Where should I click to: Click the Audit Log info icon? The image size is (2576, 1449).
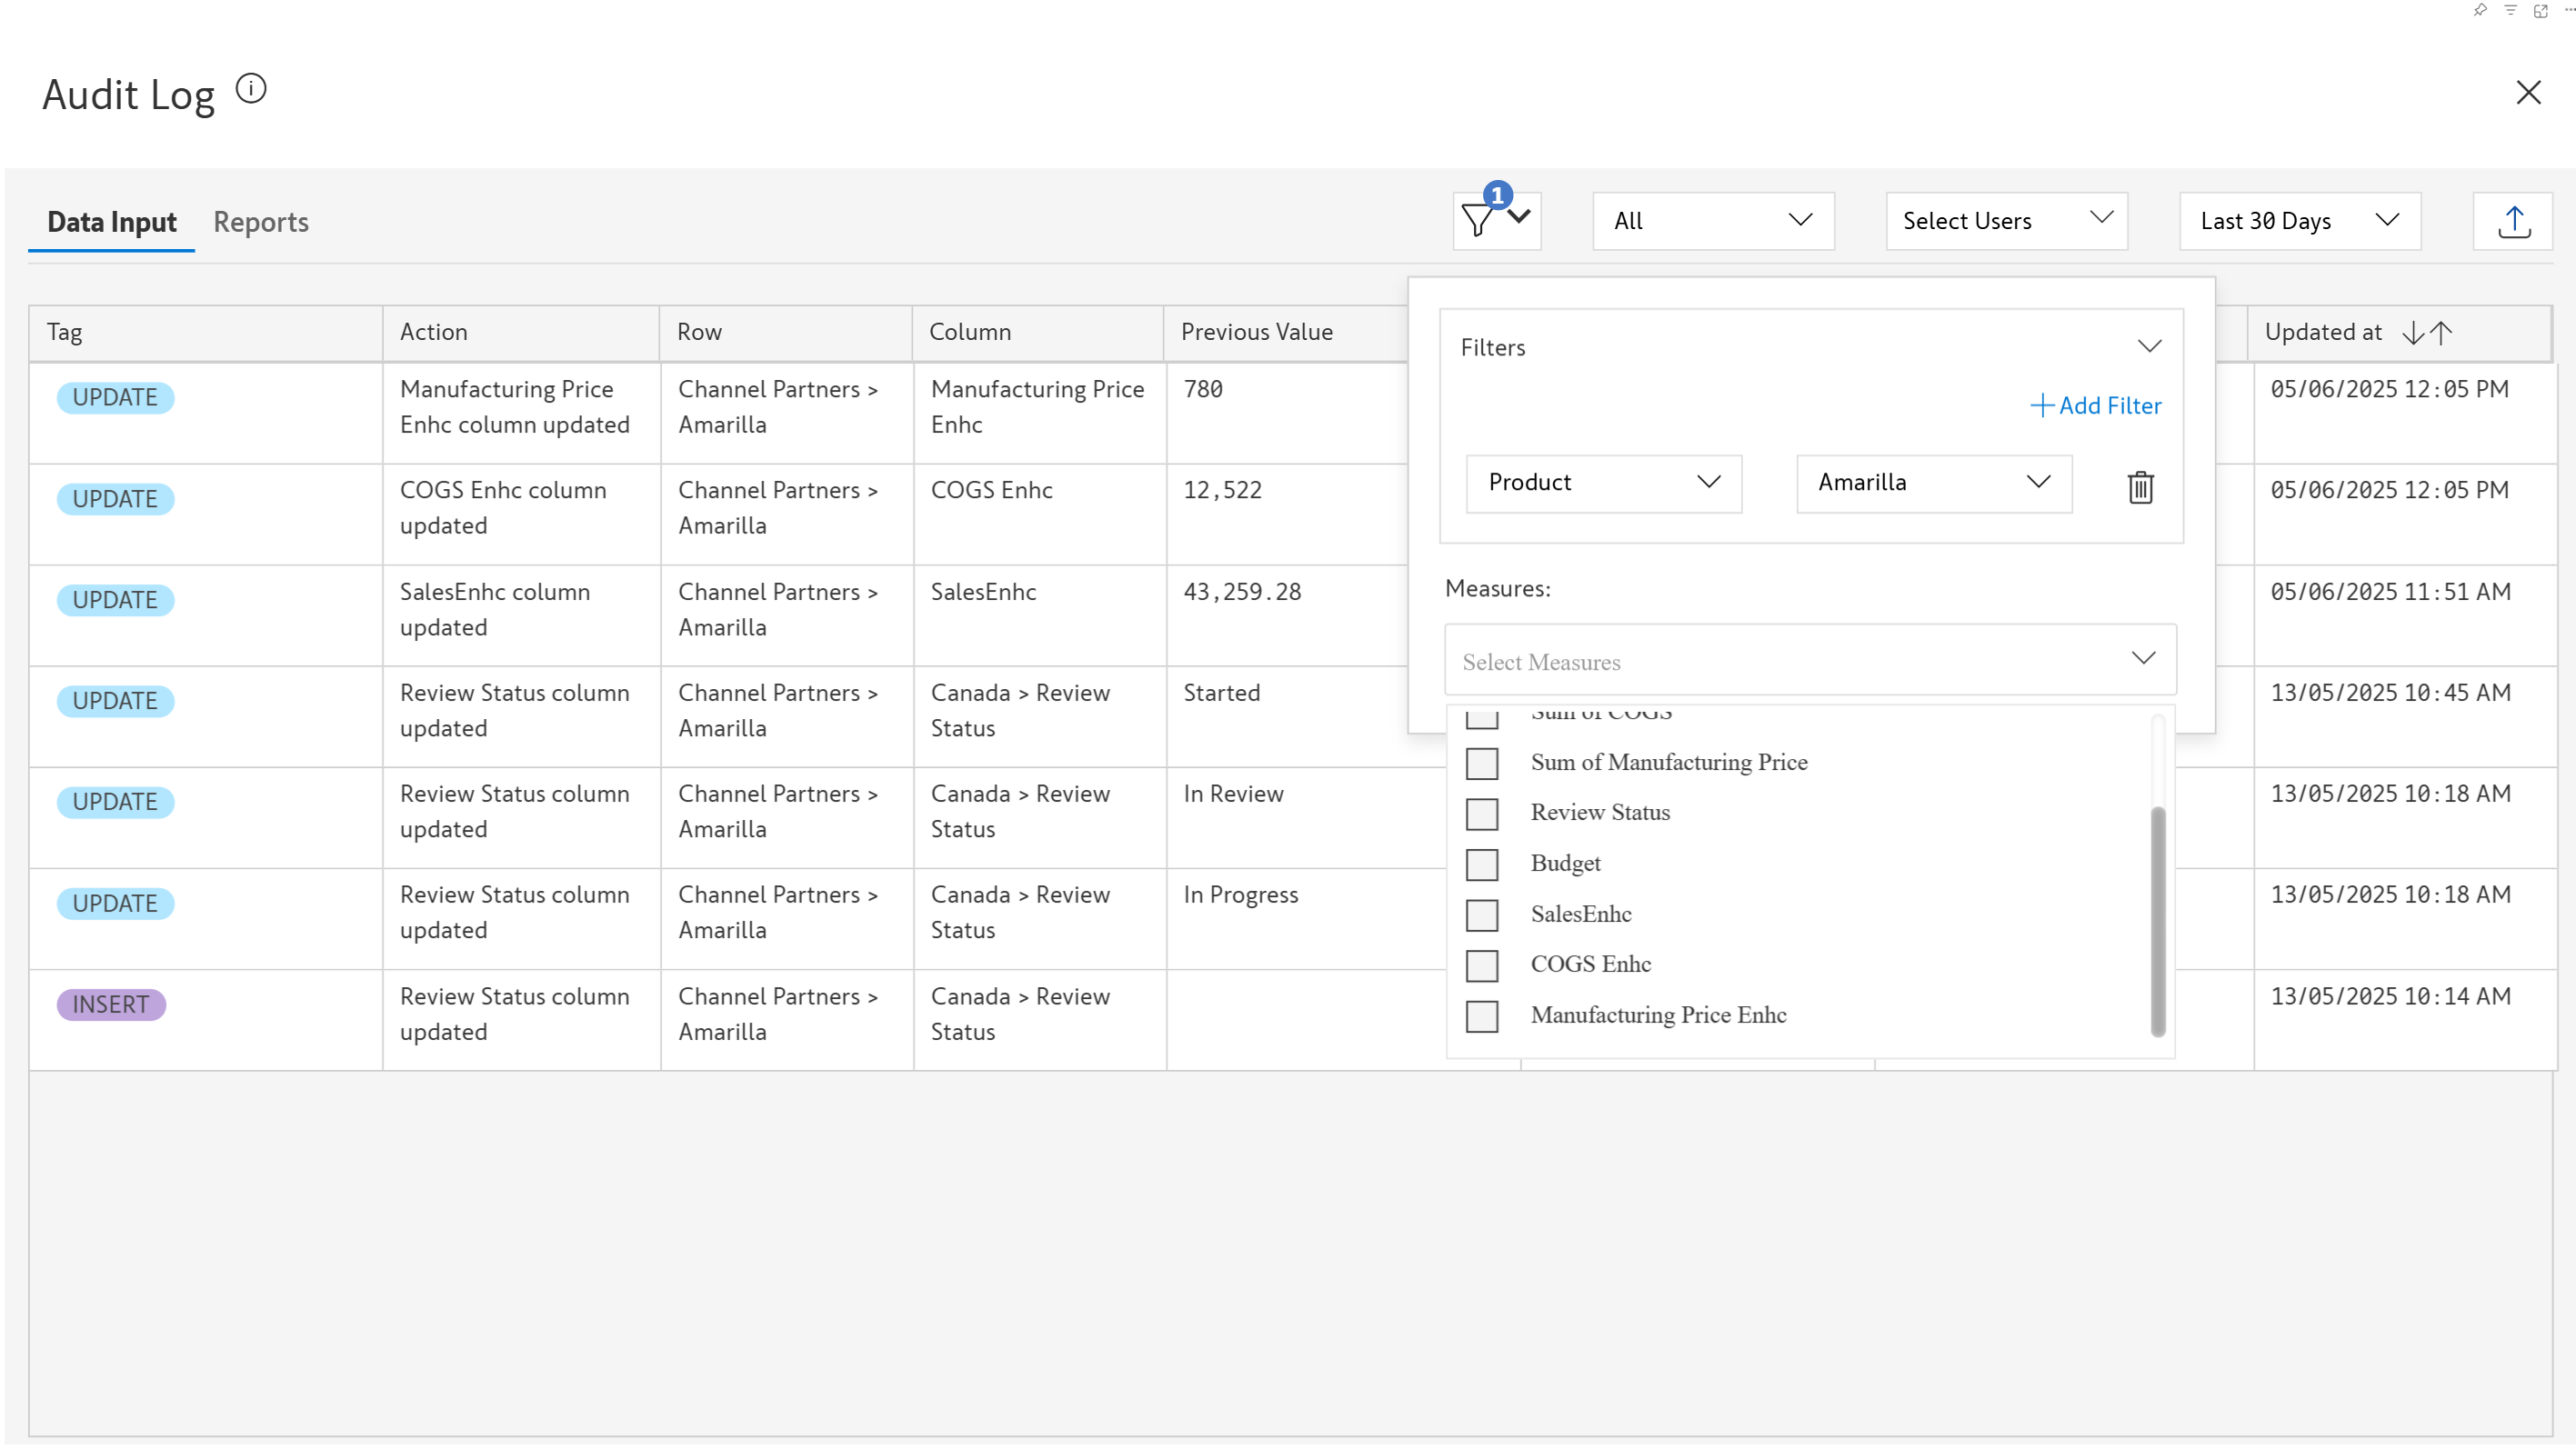[x=251, y=89]
